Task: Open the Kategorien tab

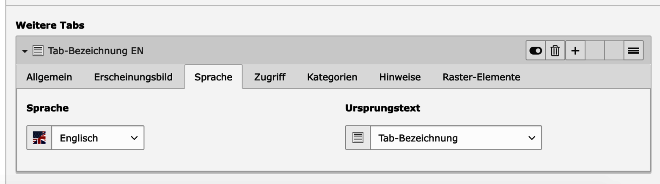Action: 332,77
